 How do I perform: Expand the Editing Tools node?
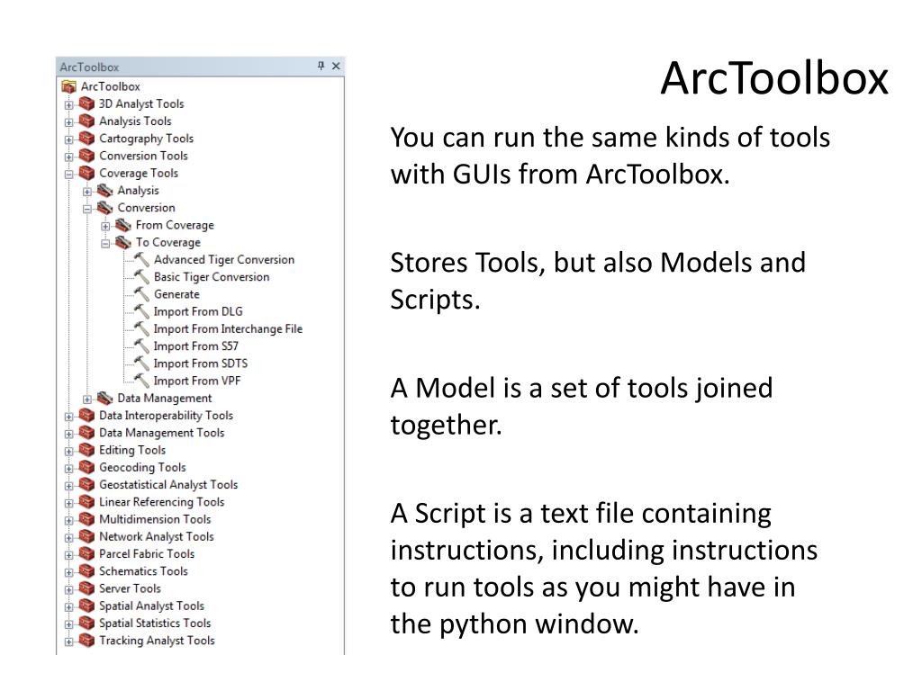[x=68, y=452]
